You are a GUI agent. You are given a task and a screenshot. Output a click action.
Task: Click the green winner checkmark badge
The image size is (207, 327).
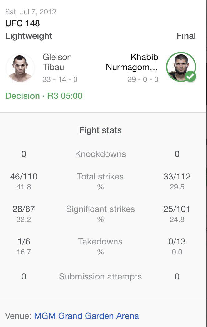pyautogui.click(x=190, y=76)
